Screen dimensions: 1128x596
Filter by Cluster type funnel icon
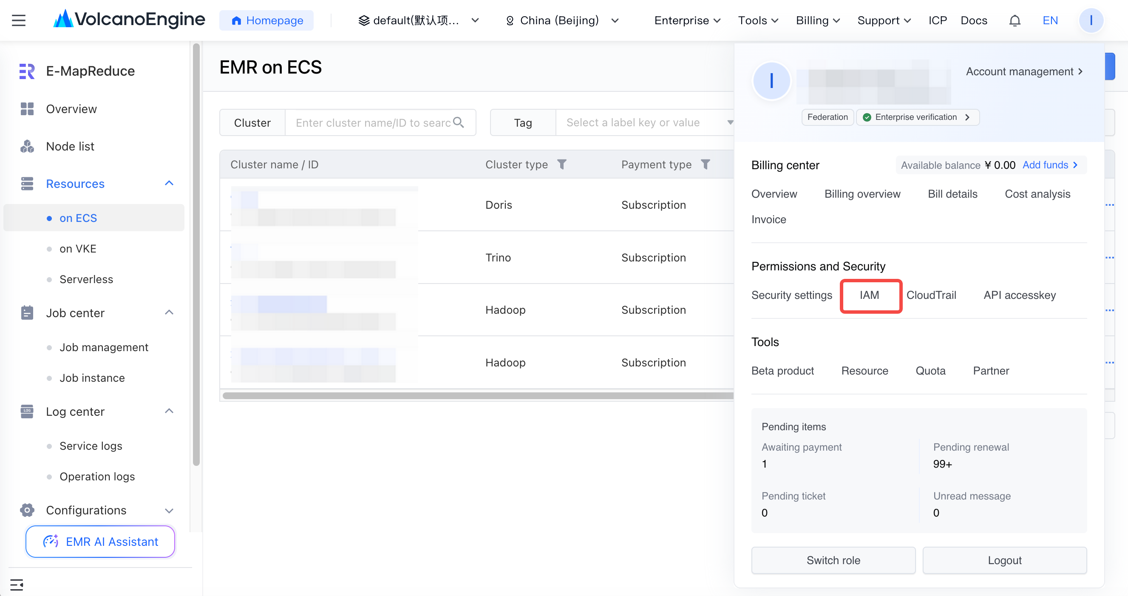(x=562, y=164)
